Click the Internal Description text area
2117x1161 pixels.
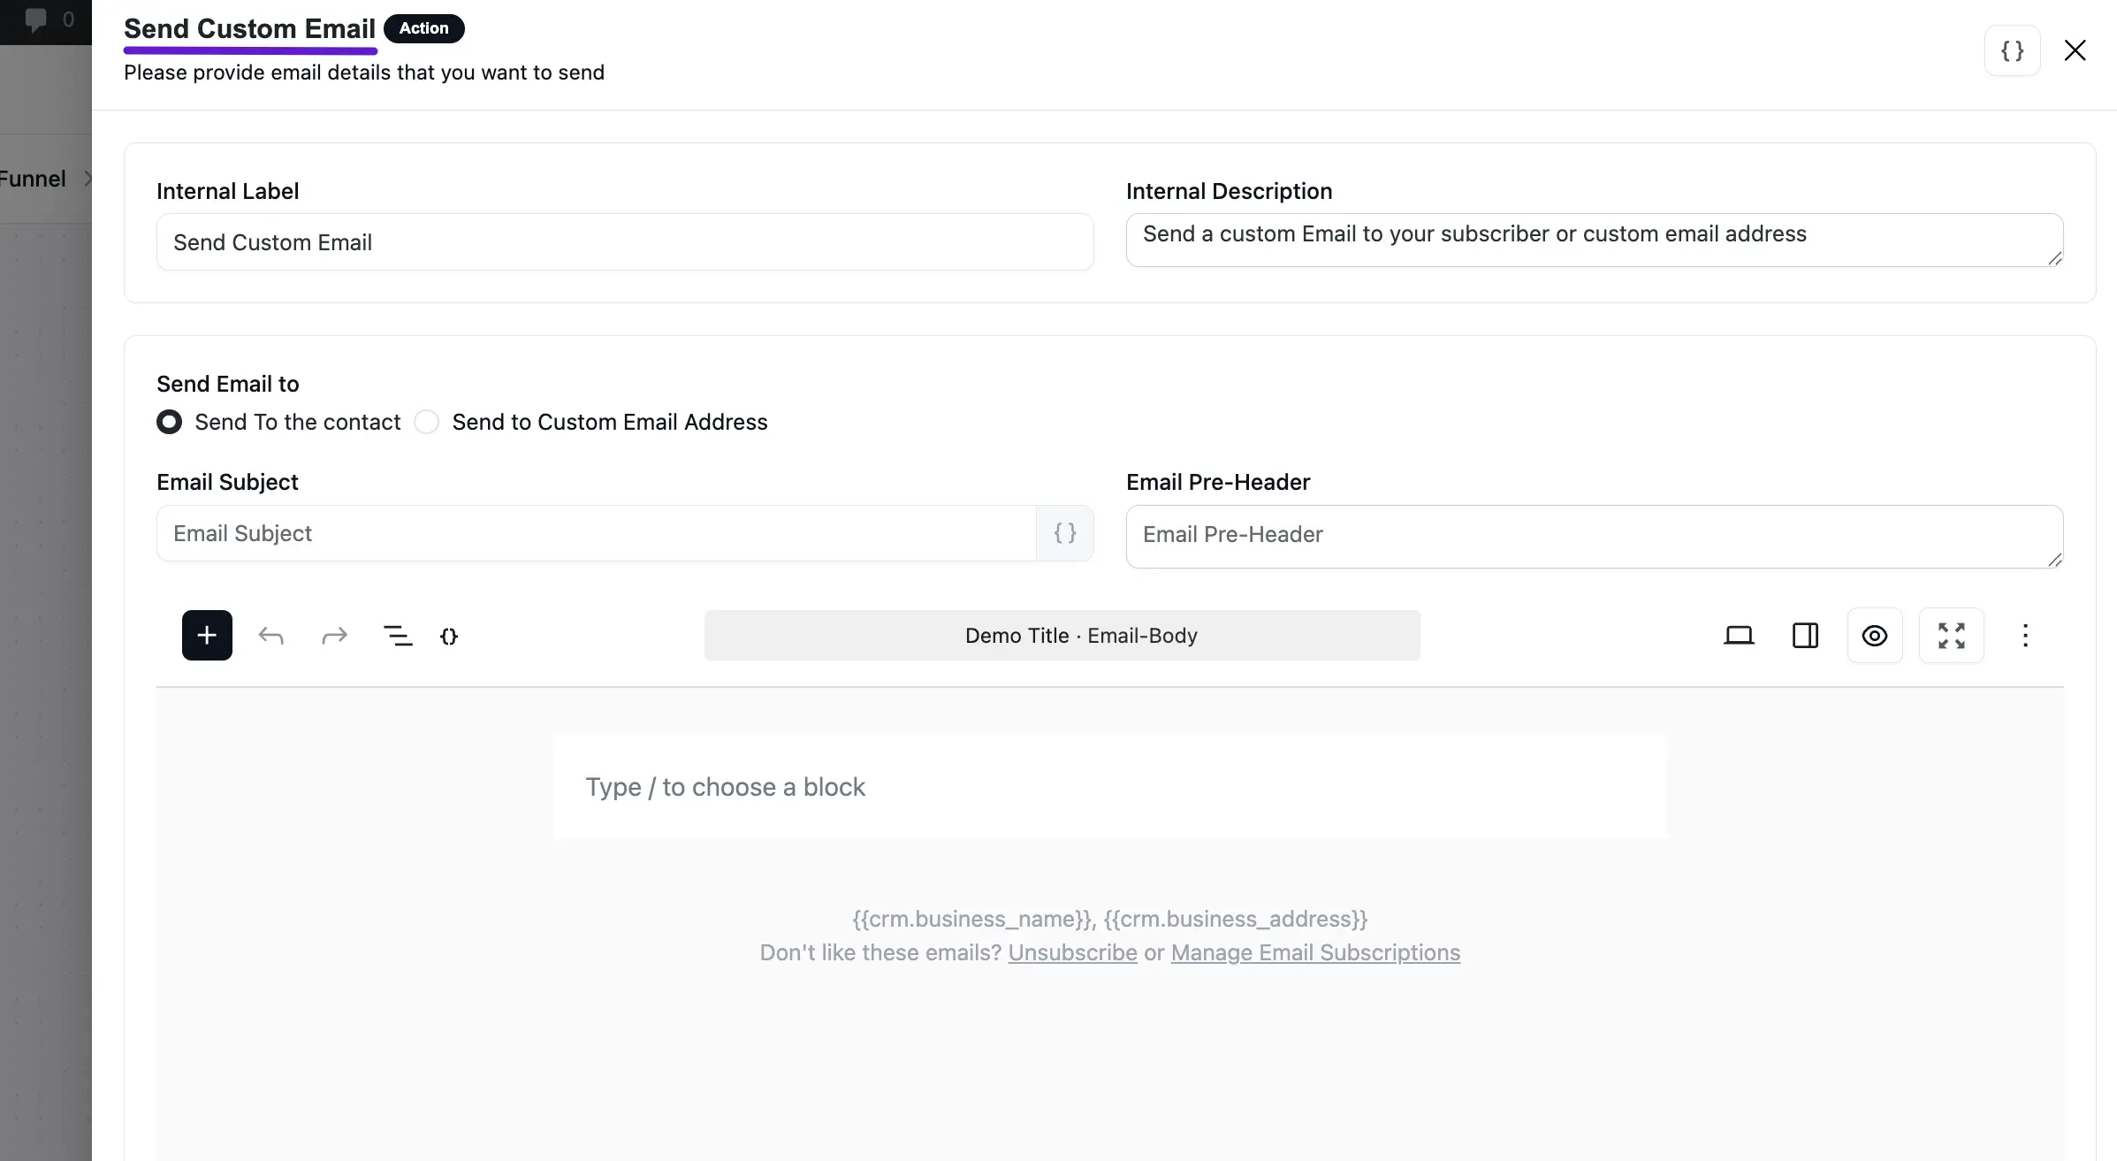click(x=1595, y=240)
